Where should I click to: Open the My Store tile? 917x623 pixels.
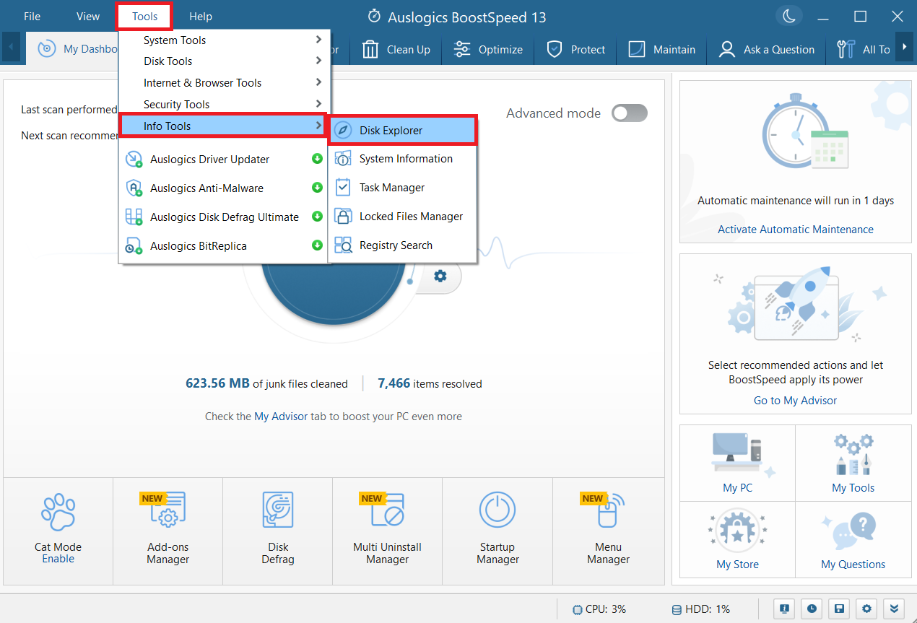pyautogui.click(x=737, y=540)
